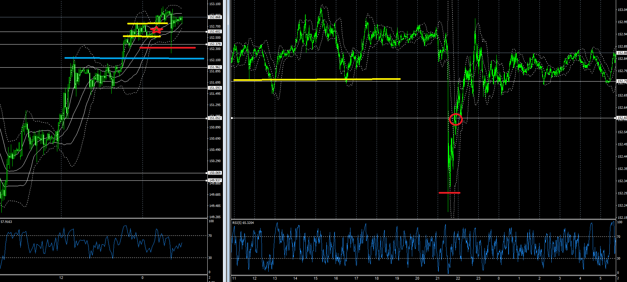Click the 150.069 price level label
The width and height of the screenshot is (627, 282).
tap(215, 173)
